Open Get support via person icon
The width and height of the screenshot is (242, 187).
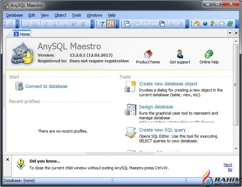(180, 54)
